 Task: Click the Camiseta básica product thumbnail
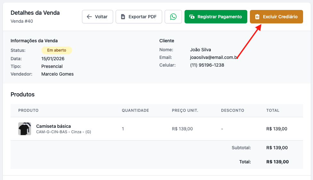25,129
